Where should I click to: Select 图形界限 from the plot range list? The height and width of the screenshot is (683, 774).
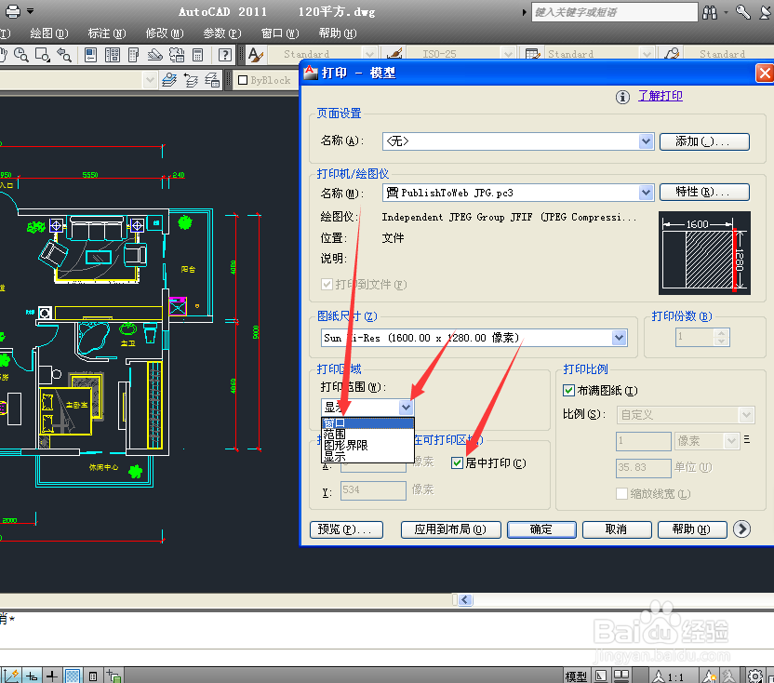click(x=367, y=446)
